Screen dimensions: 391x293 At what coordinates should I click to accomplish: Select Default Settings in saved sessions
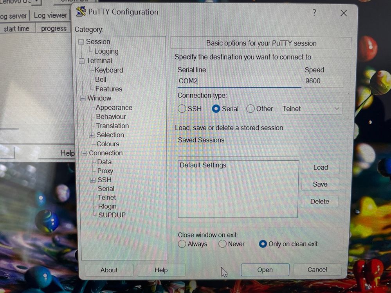tap(203, 165)
